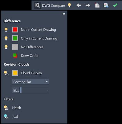The height and width of the screenshot is (124, 122).
Task: Open the yellow Cloud Display color swatch
Action: pos(15,73)
